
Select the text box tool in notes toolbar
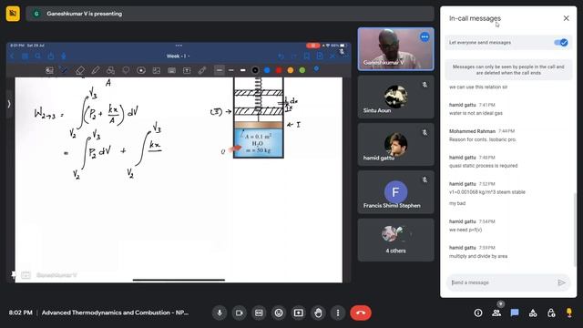(x=187, y=70)
